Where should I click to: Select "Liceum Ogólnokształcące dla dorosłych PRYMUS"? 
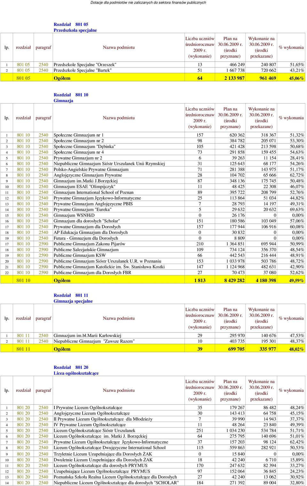tap(101, 466)
